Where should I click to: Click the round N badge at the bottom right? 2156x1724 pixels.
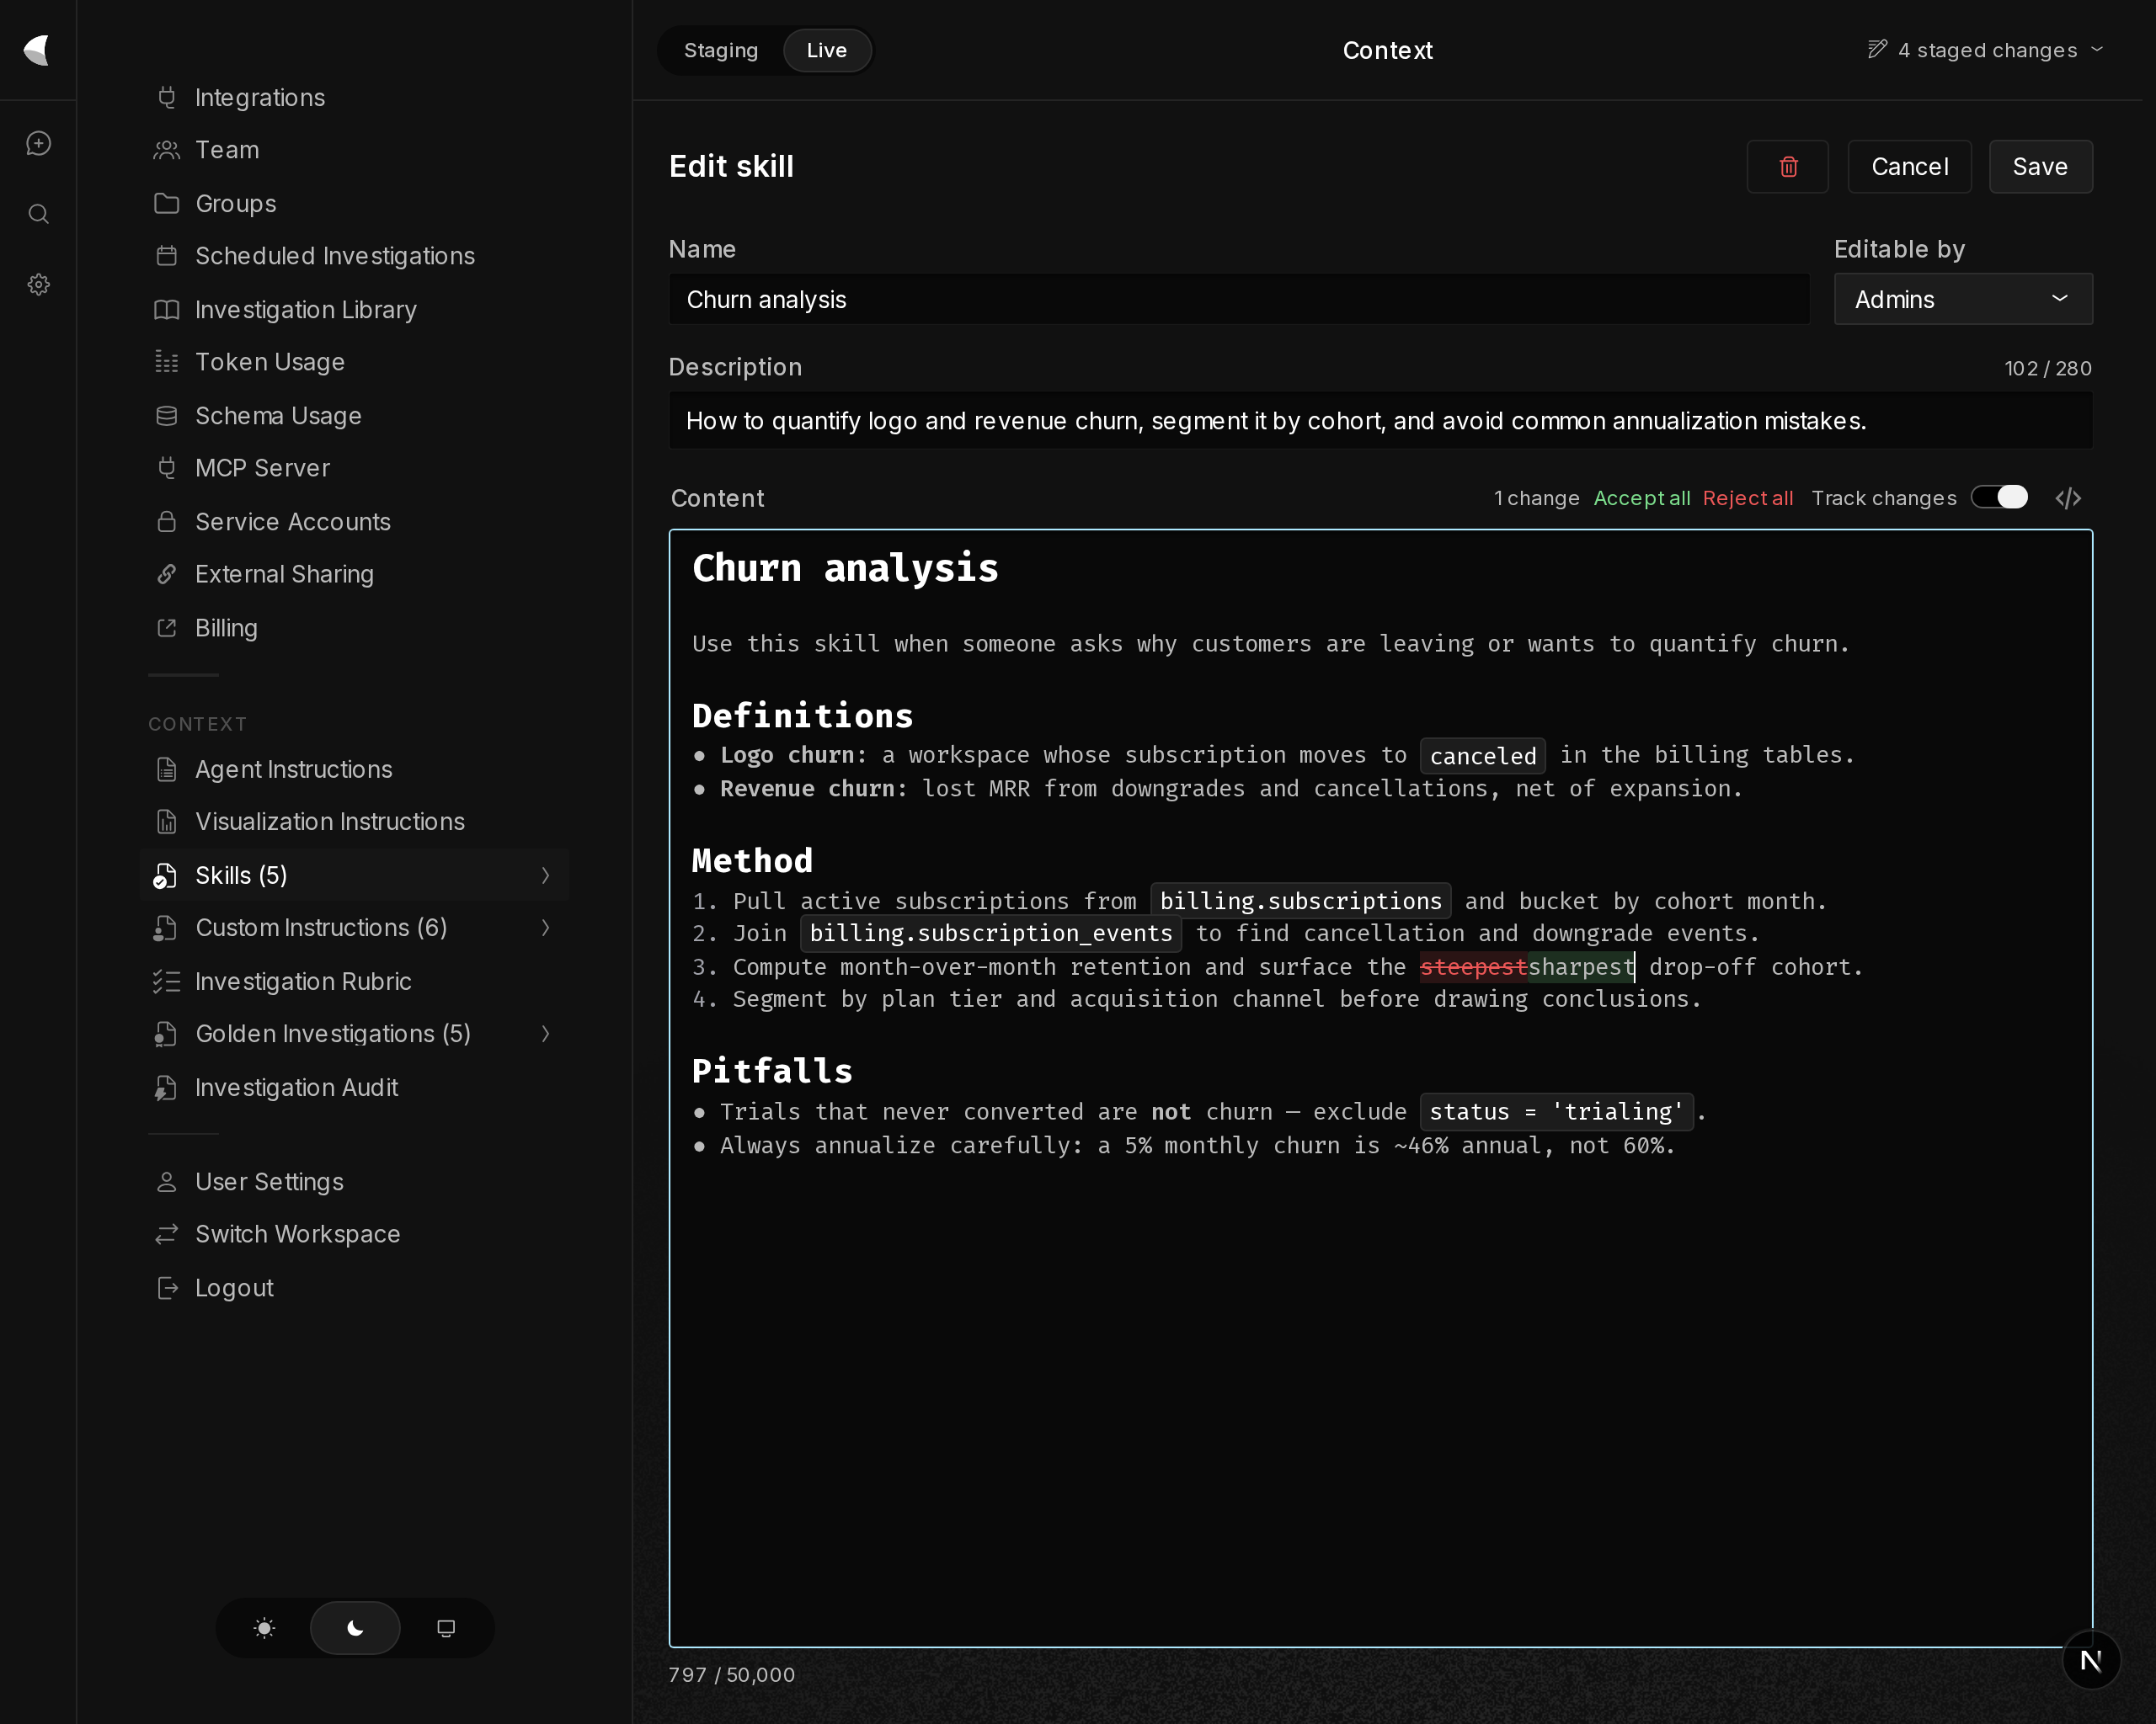(2091, 1661)
